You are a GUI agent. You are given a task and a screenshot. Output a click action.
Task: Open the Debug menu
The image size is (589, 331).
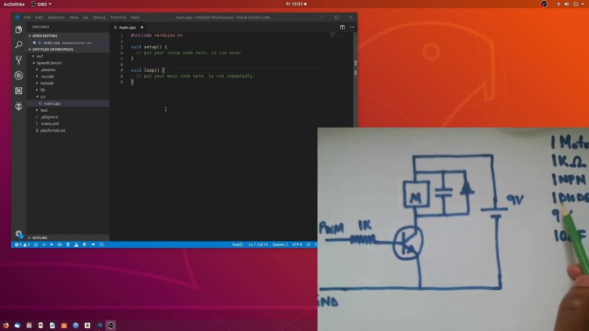[x=99, y=17]
